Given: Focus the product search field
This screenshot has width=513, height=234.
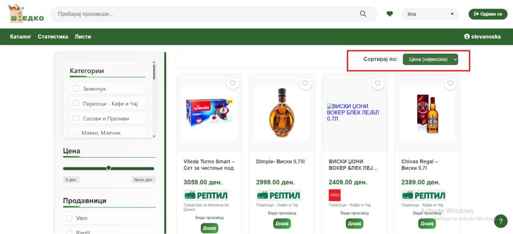Looking at the screenshot, I should [x=206, y=14].
